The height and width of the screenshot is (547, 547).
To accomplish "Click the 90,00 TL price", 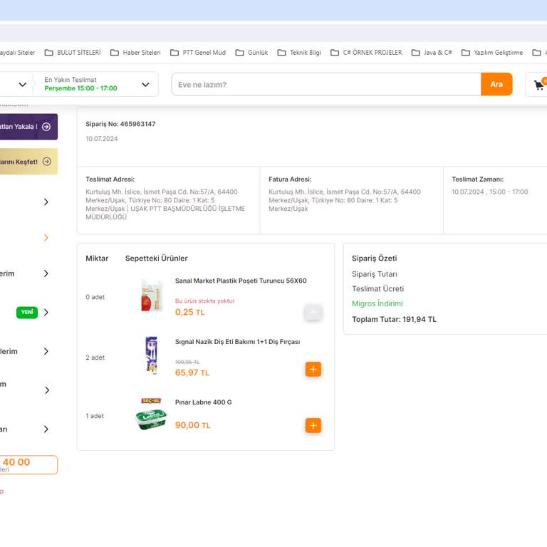I will click(192, 425).
